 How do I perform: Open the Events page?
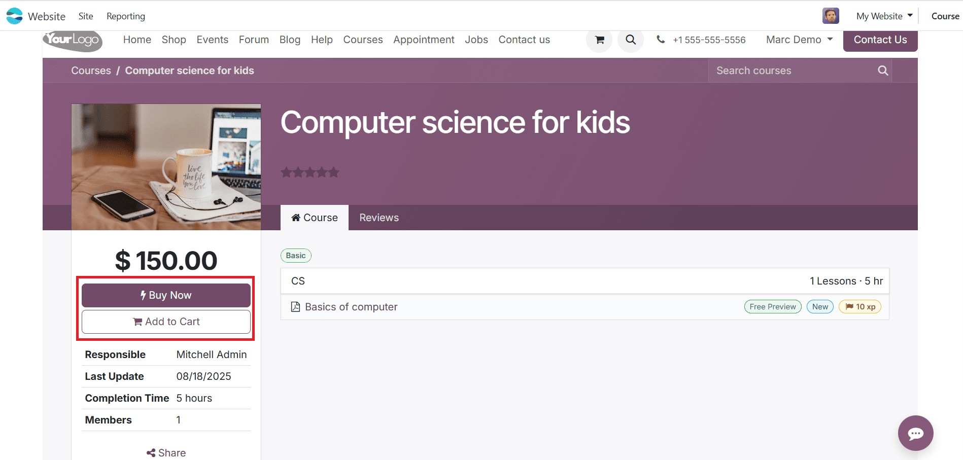coord(213,40)
